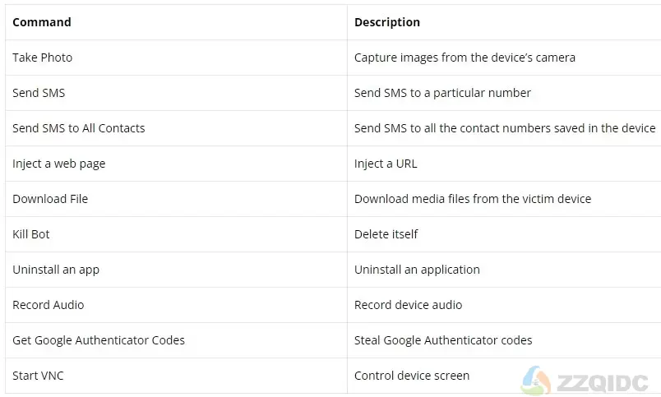Click the Kill Bot command cell
Image resolution: width=661 pixels, height=397 pixels.
(176, 235)
